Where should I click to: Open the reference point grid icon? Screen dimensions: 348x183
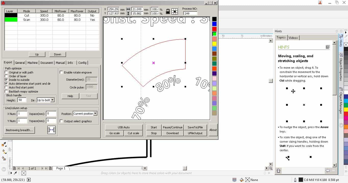click(175, 11)
